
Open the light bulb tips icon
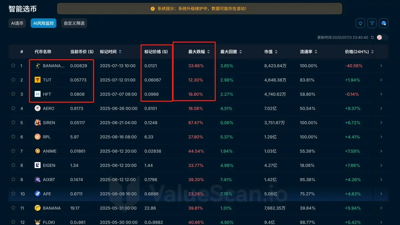[360, 23]
